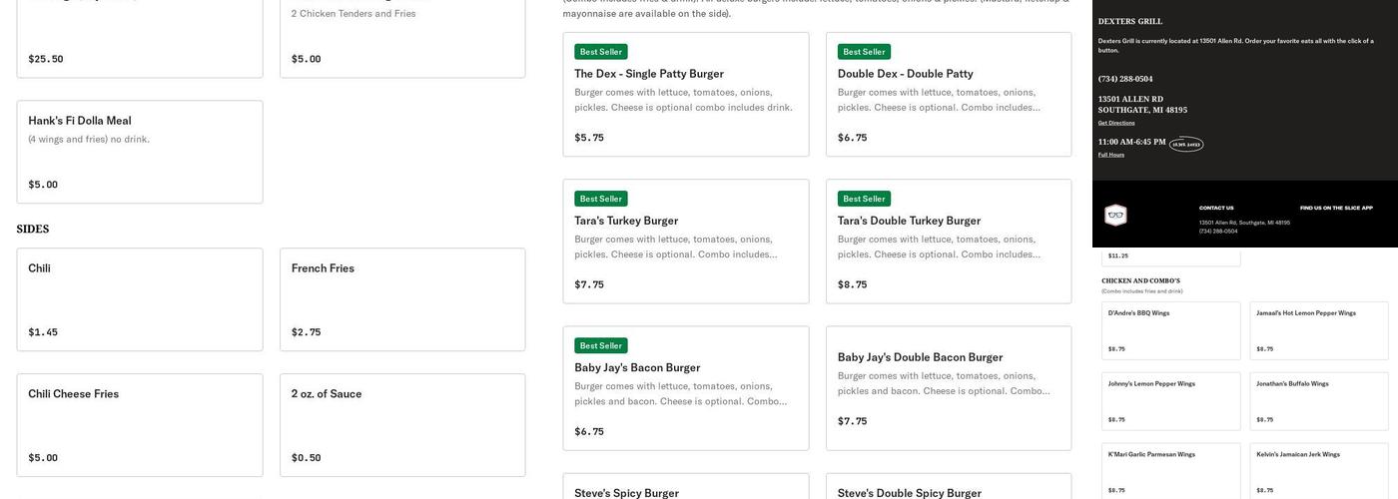Pick the Chili Cheese Fries card
1398x499 pixels.
[140, 425]
